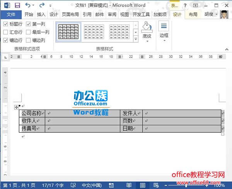The image size is (232, 189).
Task: Switch to Web Layout view icon
Action: 156,185
